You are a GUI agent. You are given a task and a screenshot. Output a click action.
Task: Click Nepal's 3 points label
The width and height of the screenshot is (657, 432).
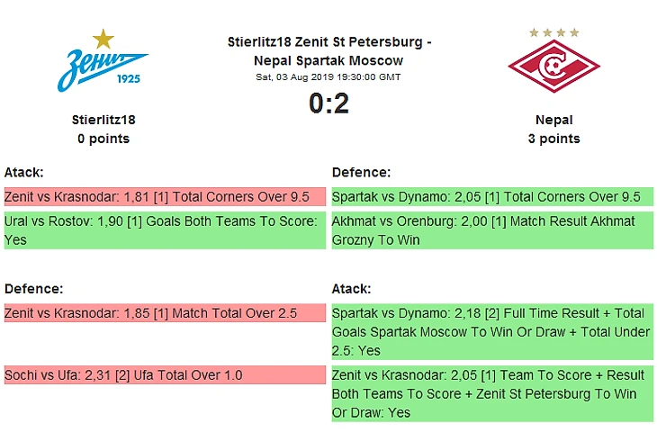click(x=553, y=139)
